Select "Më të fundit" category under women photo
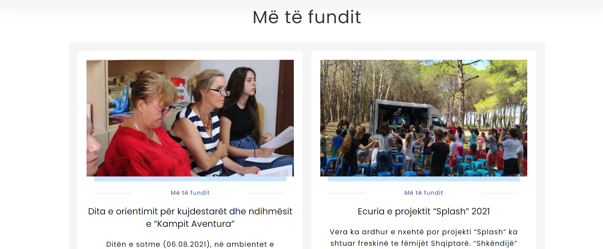Image resolution: width=603 pixels, height=249 pixels. pyautogui.click(x=190, y=193)
